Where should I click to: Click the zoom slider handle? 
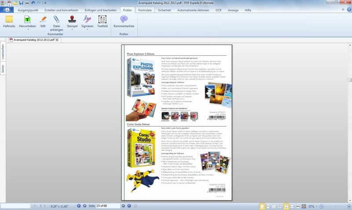pos(335,206)
